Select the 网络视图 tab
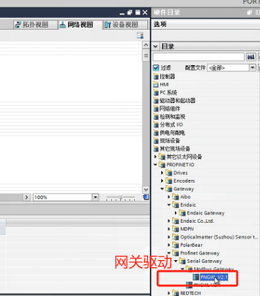The height and width of the screenshot is (296, 260). coord(80,25)
